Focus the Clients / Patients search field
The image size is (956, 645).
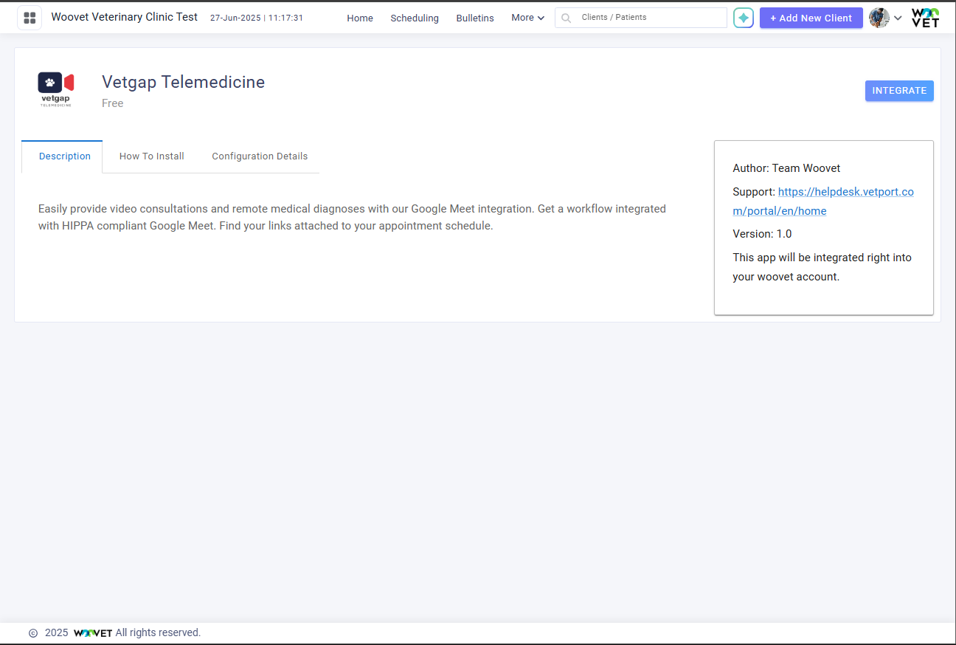click(x=649, y=18)
